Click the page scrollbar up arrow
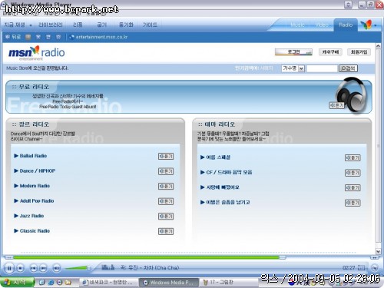 378,46
